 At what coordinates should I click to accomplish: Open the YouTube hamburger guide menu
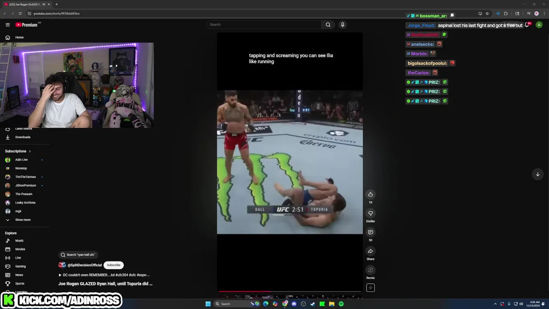coord(7,25)
